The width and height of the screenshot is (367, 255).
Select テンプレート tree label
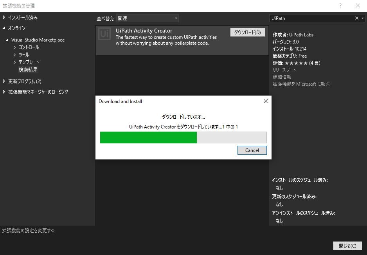[29, 62]
